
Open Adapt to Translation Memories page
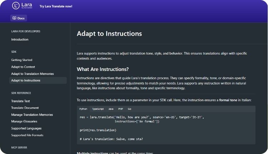tap(33, 74)
